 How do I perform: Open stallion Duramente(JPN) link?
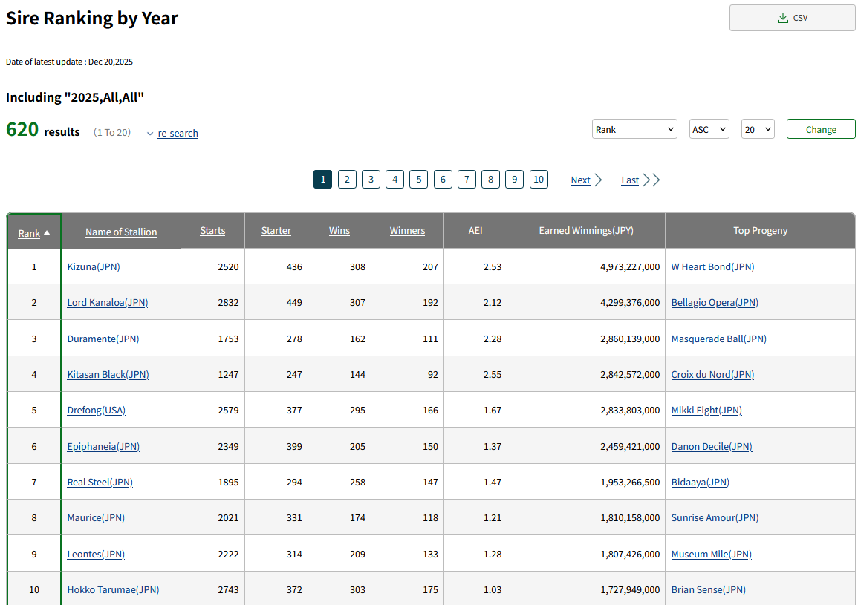point(103,339)
